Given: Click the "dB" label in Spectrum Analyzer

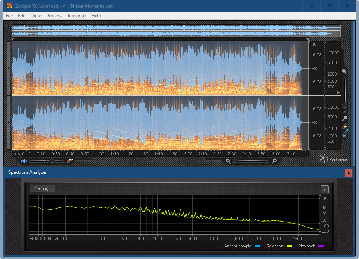Looking at the screenshot, I should (x=324, y=199).
